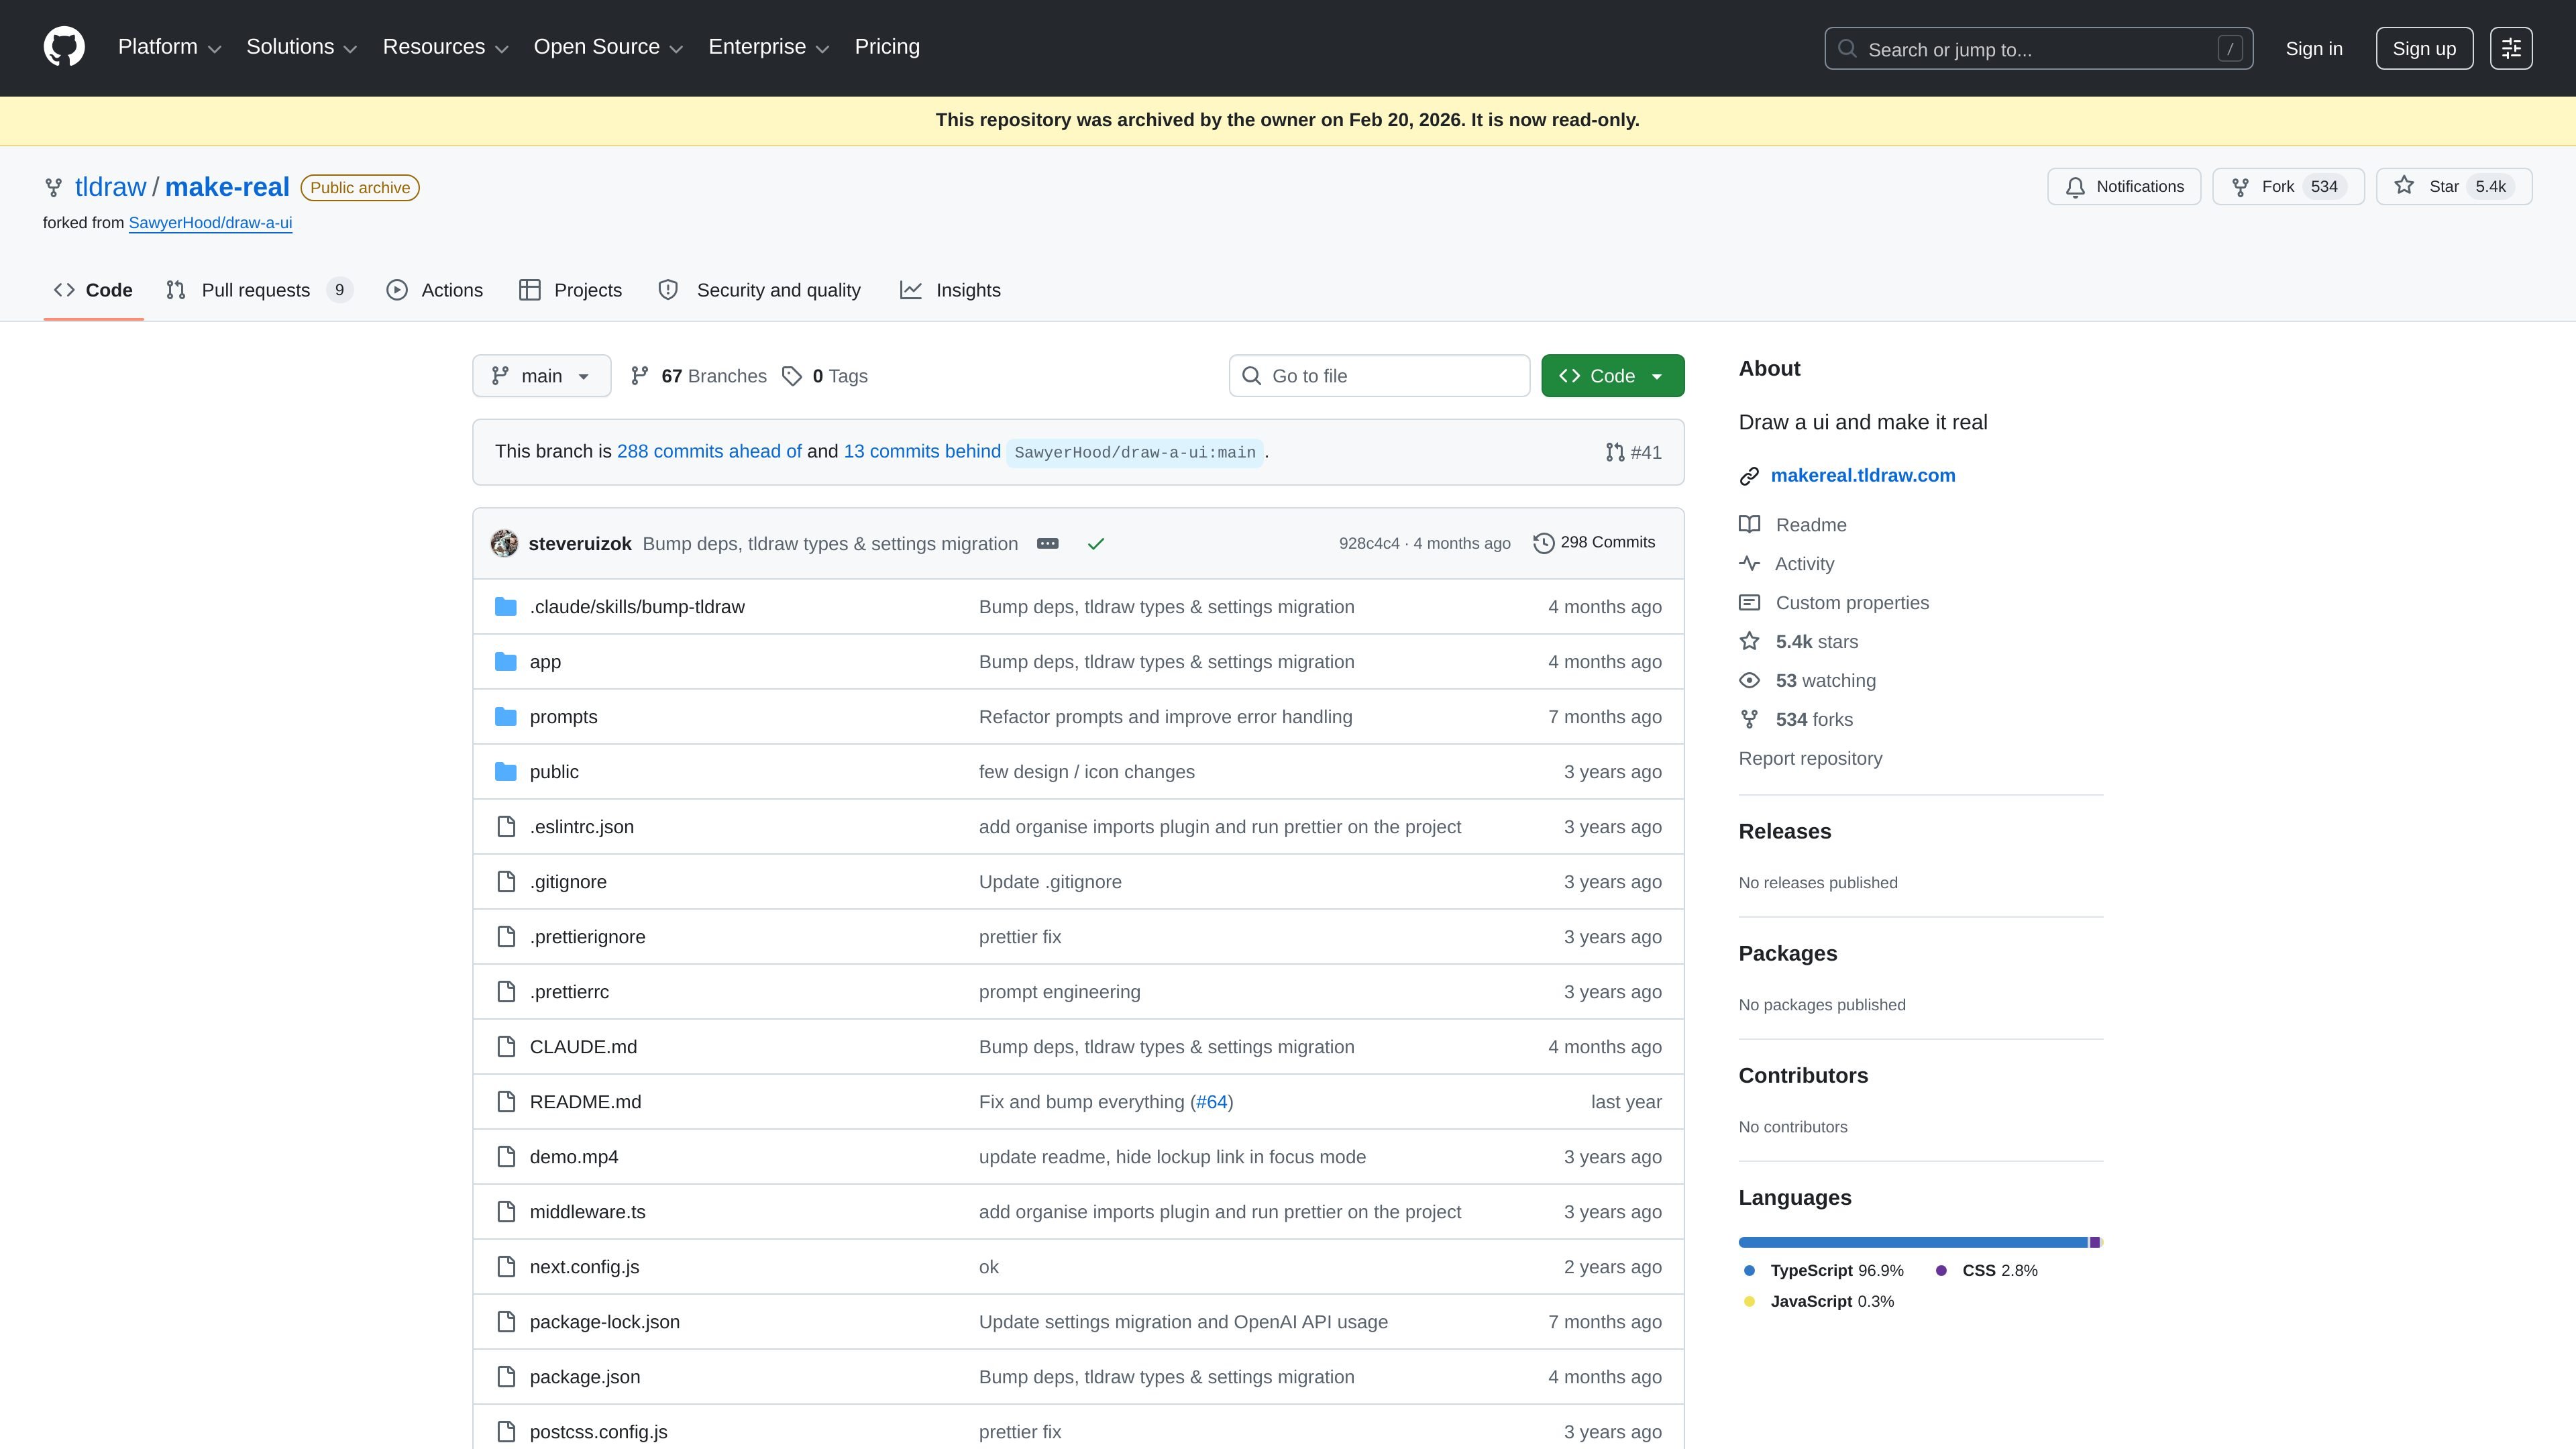Click steveruizok's avatar image
Screen dimensions: 2576x1449
(504, 543)
